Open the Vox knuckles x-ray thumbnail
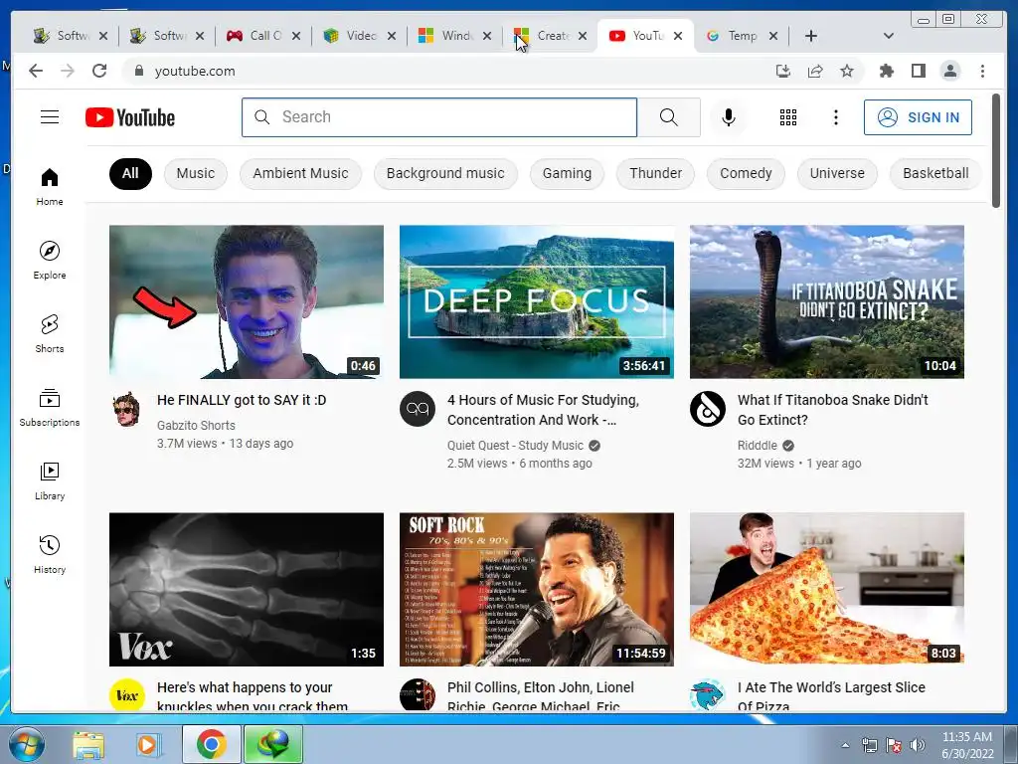This screenshot has width=1018, height=764. [x=247, y=589]
